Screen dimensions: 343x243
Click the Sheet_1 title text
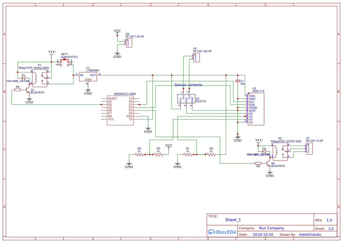click(233, 220)
